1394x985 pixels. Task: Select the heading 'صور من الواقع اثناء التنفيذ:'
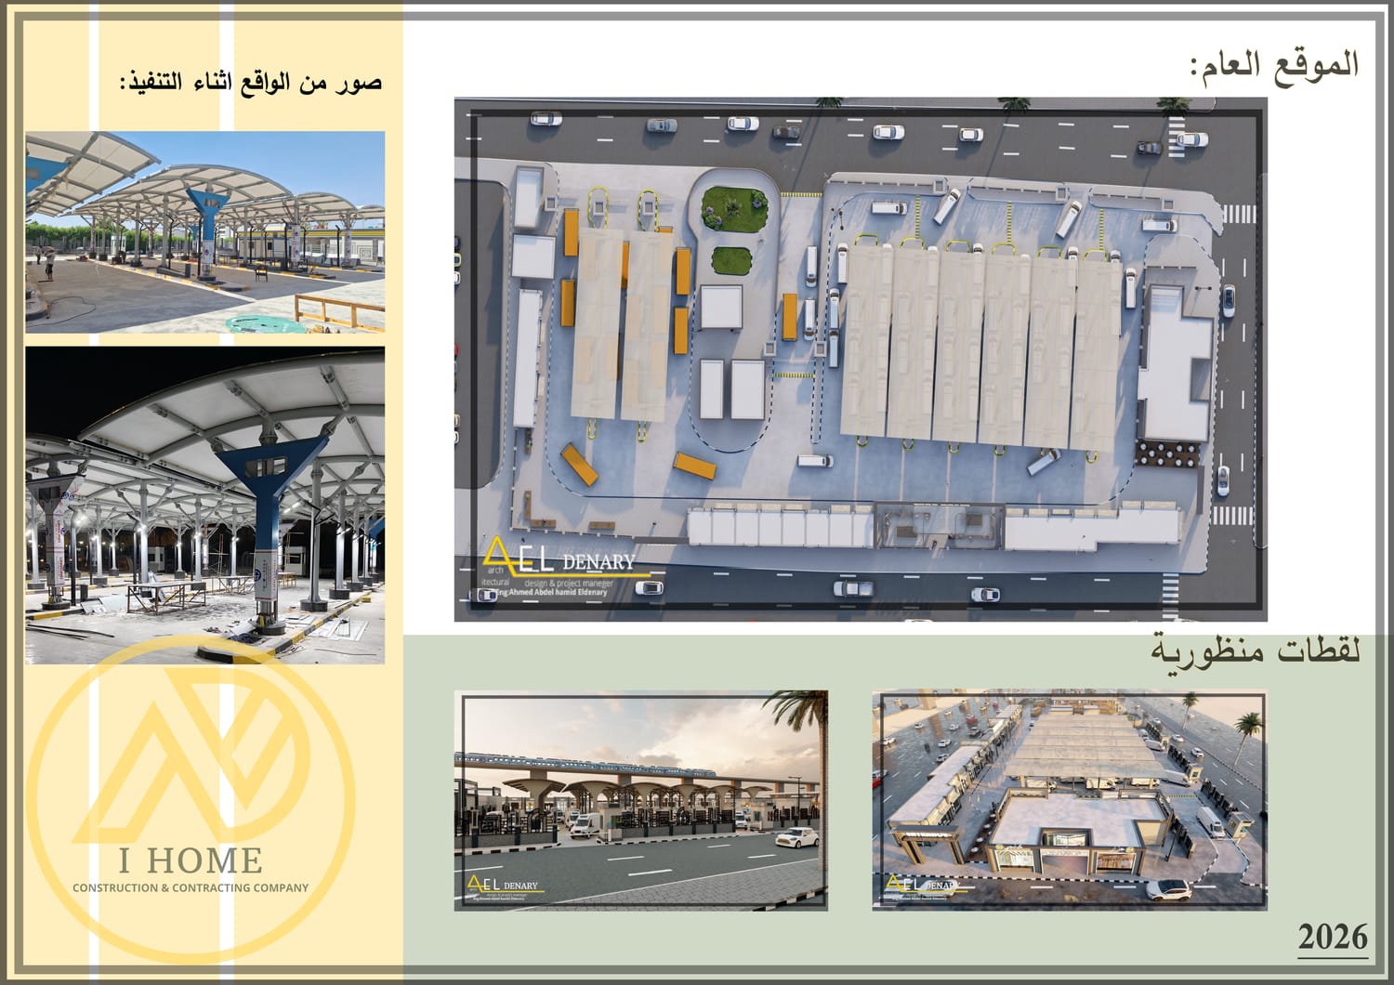(x=251, y=82)
